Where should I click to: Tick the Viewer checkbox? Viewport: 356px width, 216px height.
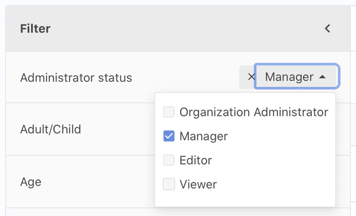169,185
